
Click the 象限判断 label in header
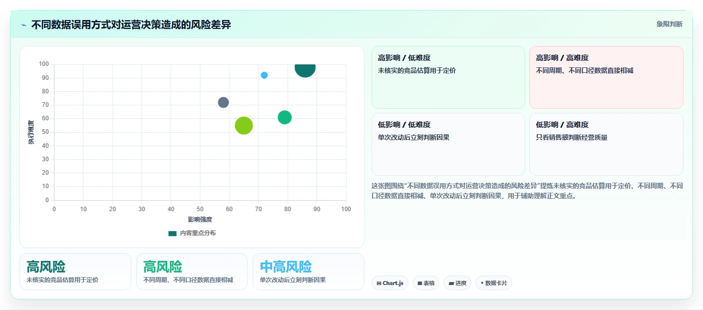[x=669, y=24]
